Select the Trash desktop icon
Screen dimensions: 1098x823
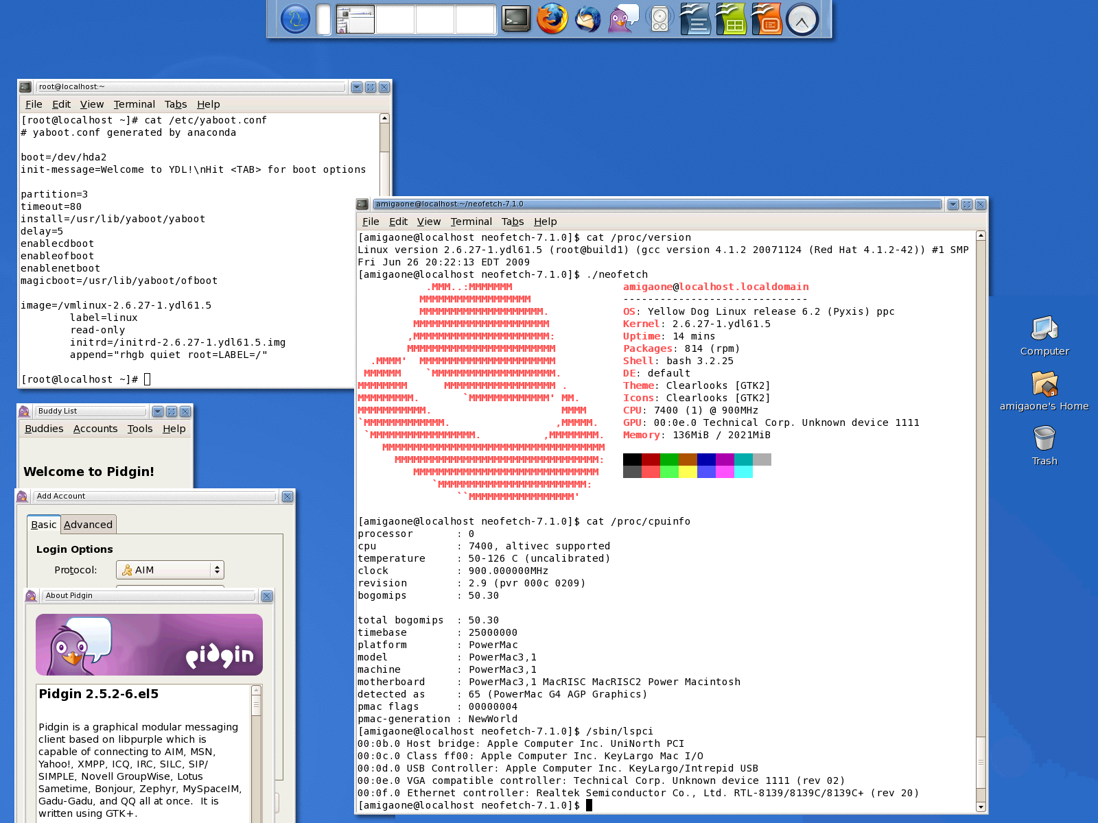[1044, 446]
